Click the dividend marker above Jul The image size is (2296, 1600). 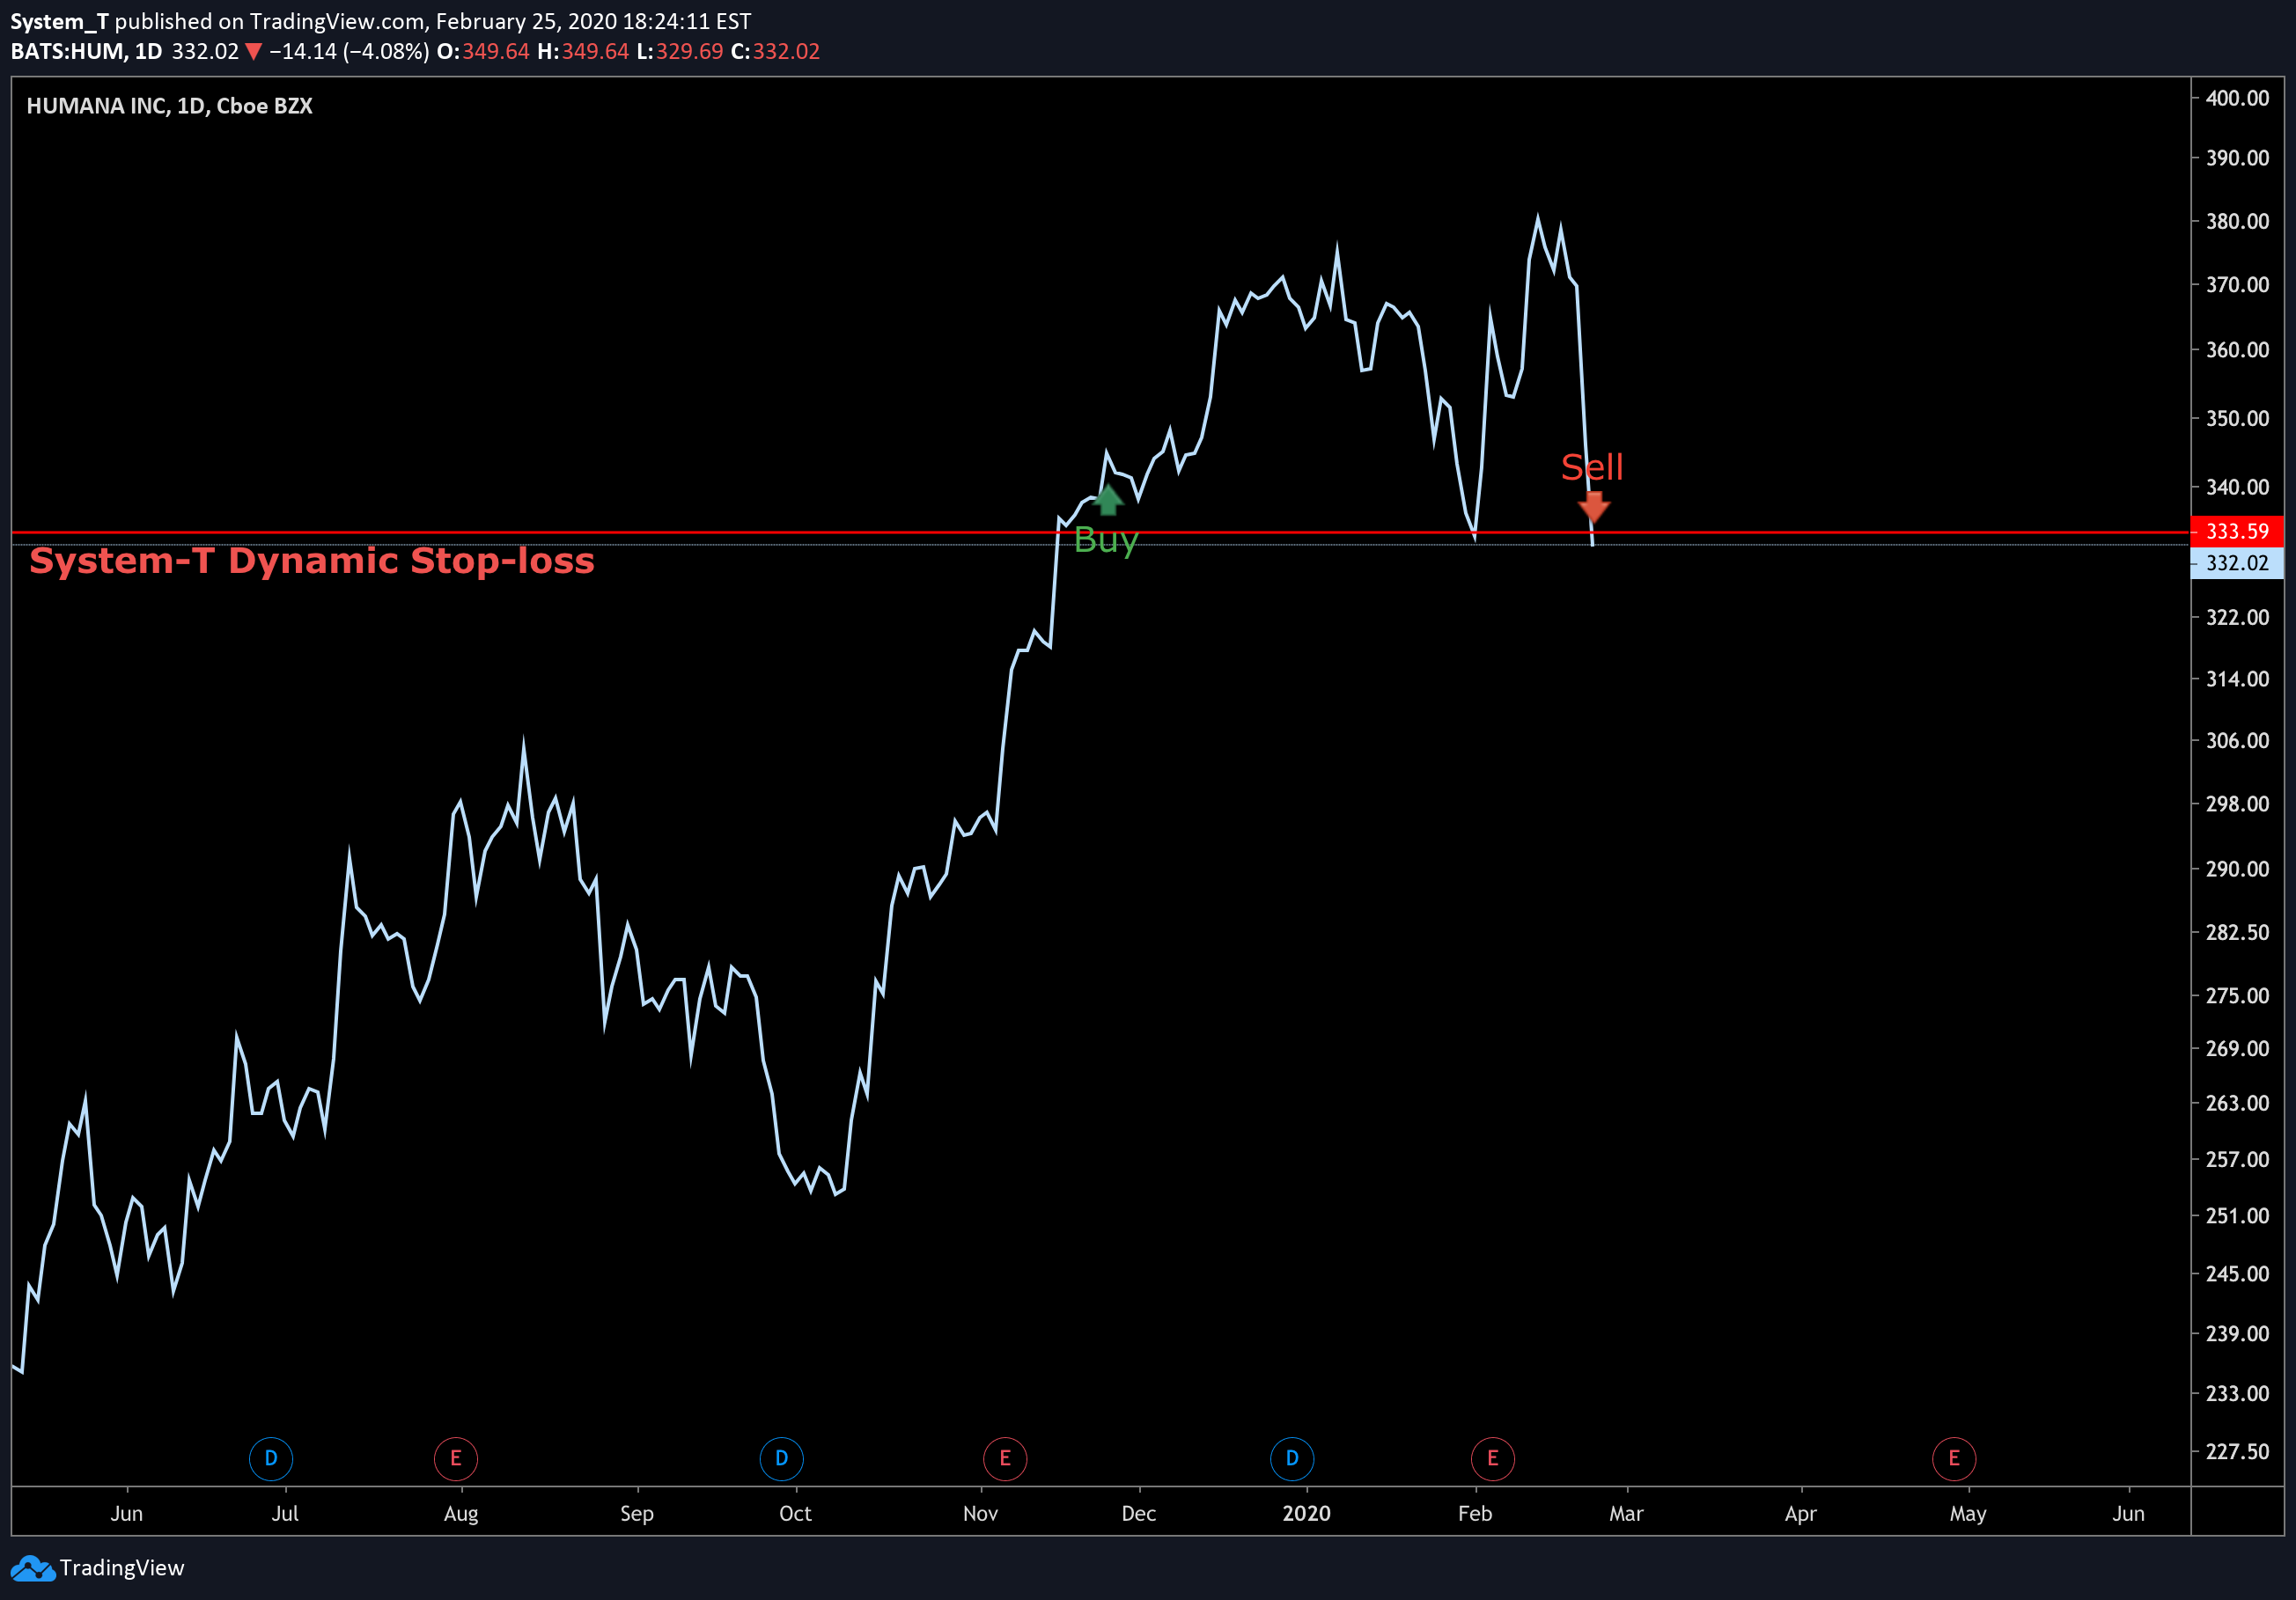point(271,1458)
